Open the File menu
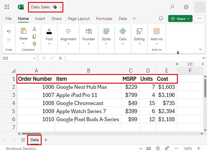 tap(8, 19)
